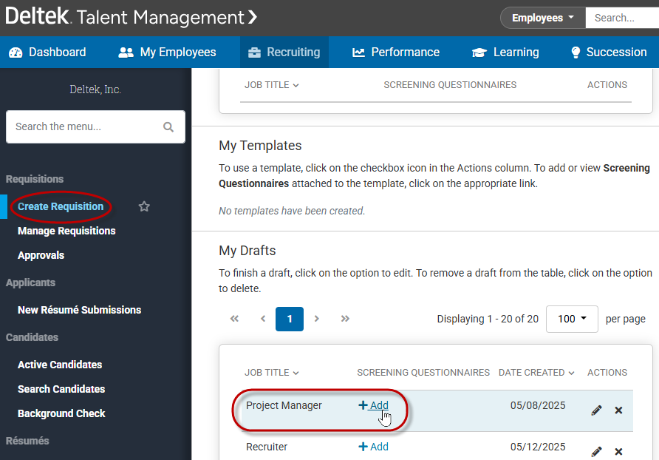Favorite Create Requisition with the star icon
The width and height of the screenshot is (659, 460).
click(144, 206)
